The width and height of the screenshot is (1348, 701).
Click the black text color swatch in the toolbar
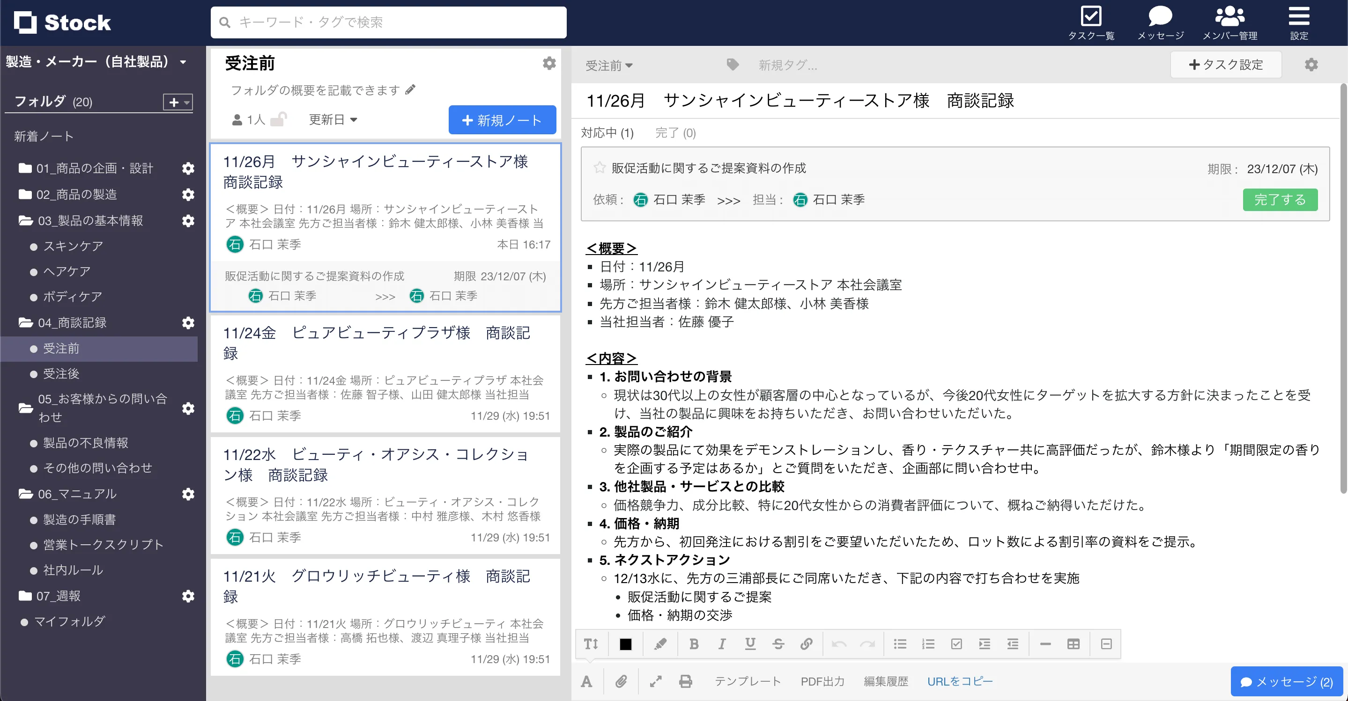click(x=626, y=644)
